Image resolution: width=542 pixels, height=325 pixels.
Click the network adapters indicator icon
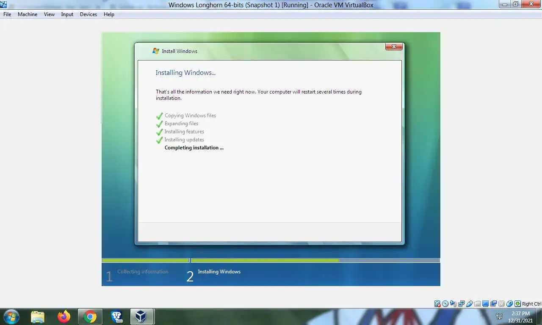pos(461,303)
